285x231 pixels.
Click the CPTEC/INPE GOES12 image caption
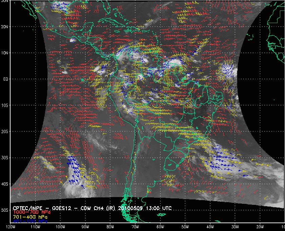point(92,208)
